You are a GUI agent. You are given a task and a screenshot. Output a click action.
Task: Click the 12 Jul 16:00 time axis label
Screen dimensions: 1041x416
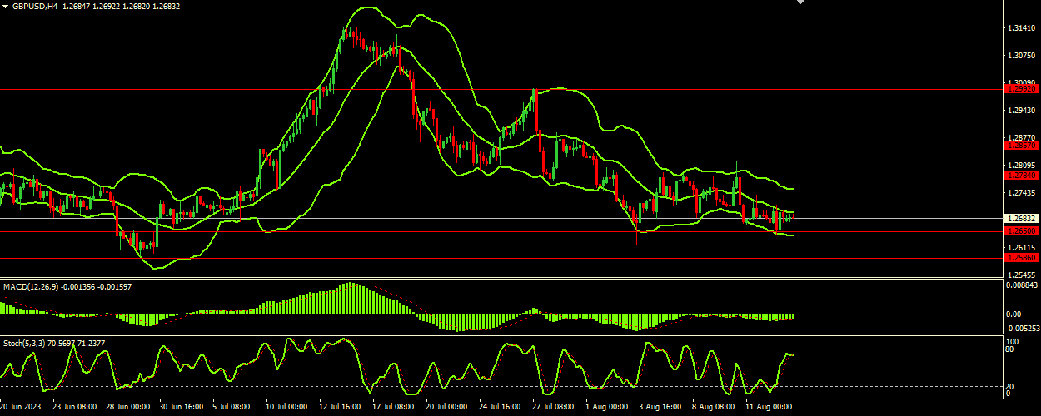[339, 408]
